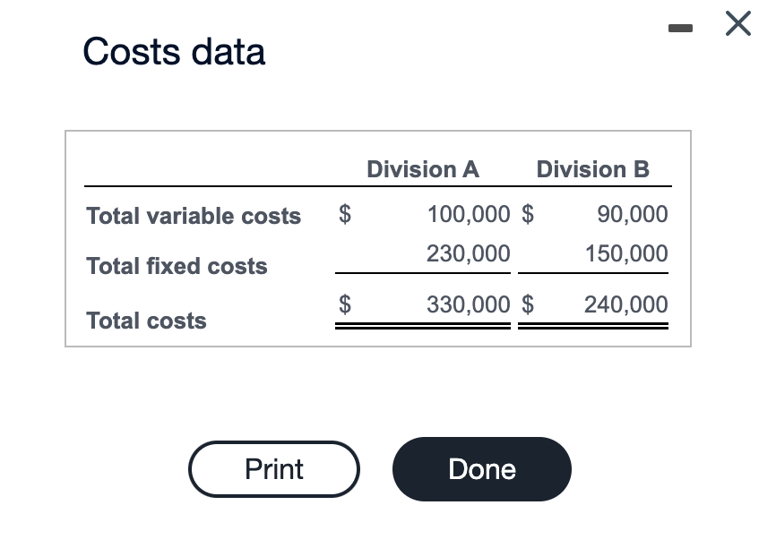Screen dimensions: 776x548
Task: Select the Division A column header
Action: (x=423, y=169)
